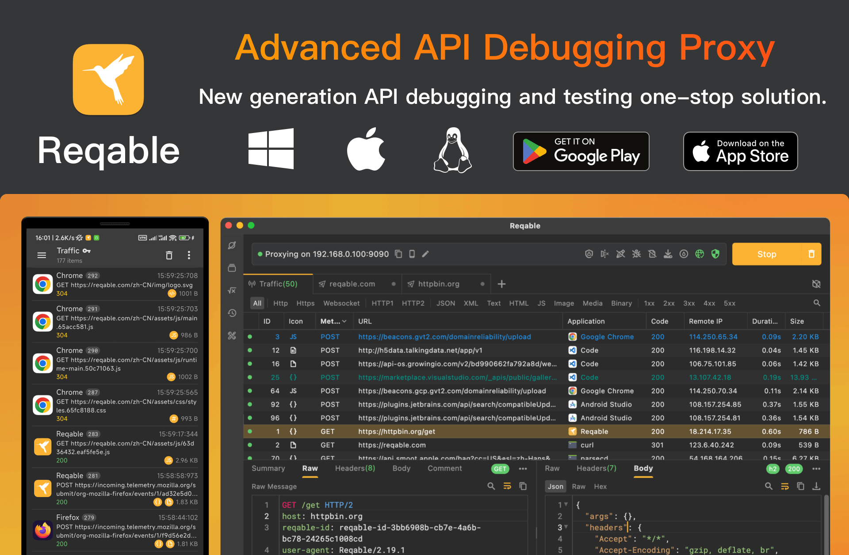Toggle the JSON traffic filter
849x555 pixels.
coord(445,303)
